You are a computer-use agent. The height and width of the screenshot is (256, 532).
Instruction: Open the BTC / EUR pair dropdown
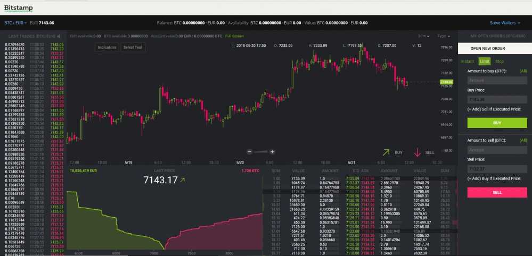tap(15, 23)
